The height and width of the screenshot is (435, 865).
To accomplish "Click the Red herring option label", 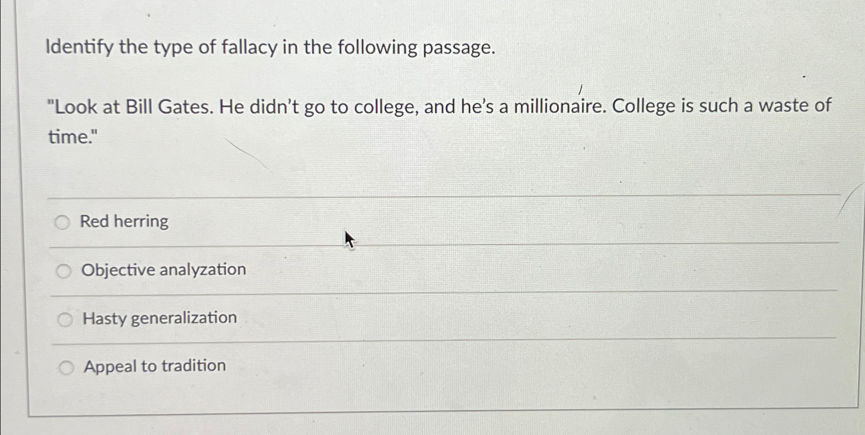I will click(124, 221).
